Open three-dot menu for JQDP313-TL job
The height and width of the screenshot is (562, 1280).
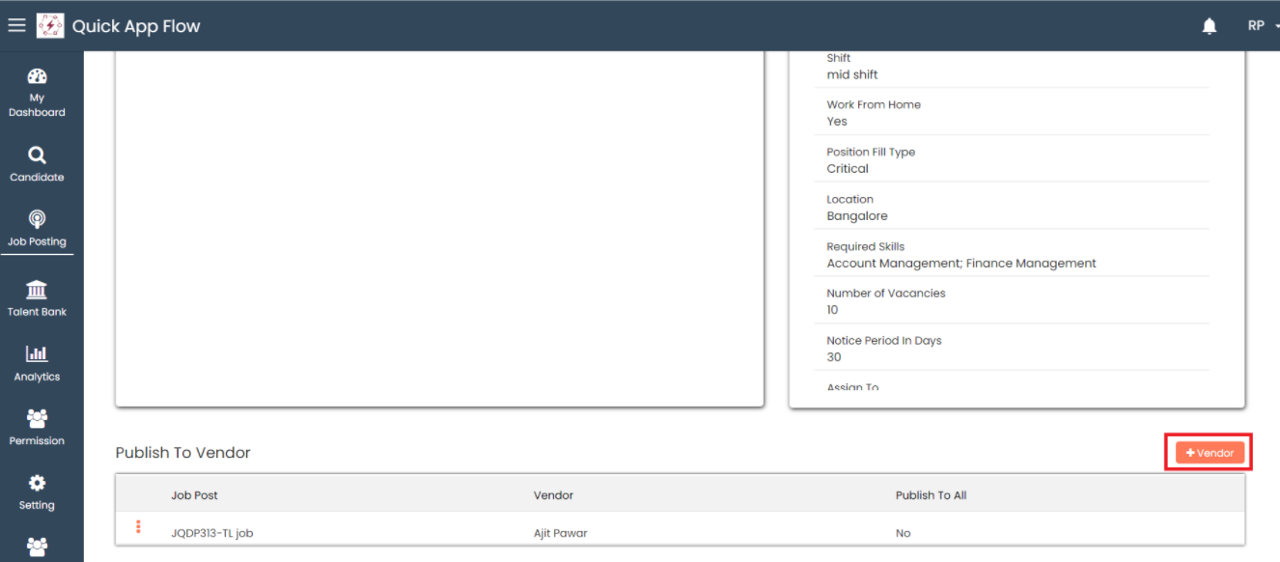pos(138,526)
